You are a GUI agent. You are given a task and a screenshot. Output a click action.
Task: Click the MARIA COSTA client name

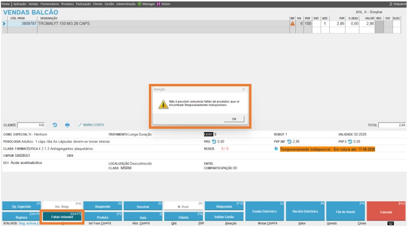94,125
